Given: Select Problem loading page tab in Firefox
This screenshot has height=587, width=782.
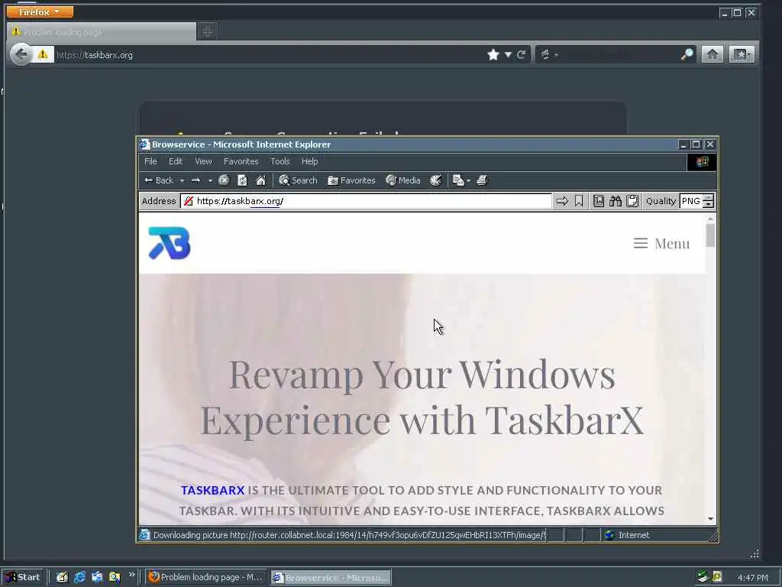Looking at the screenshot, I should (x=102, y=32).
